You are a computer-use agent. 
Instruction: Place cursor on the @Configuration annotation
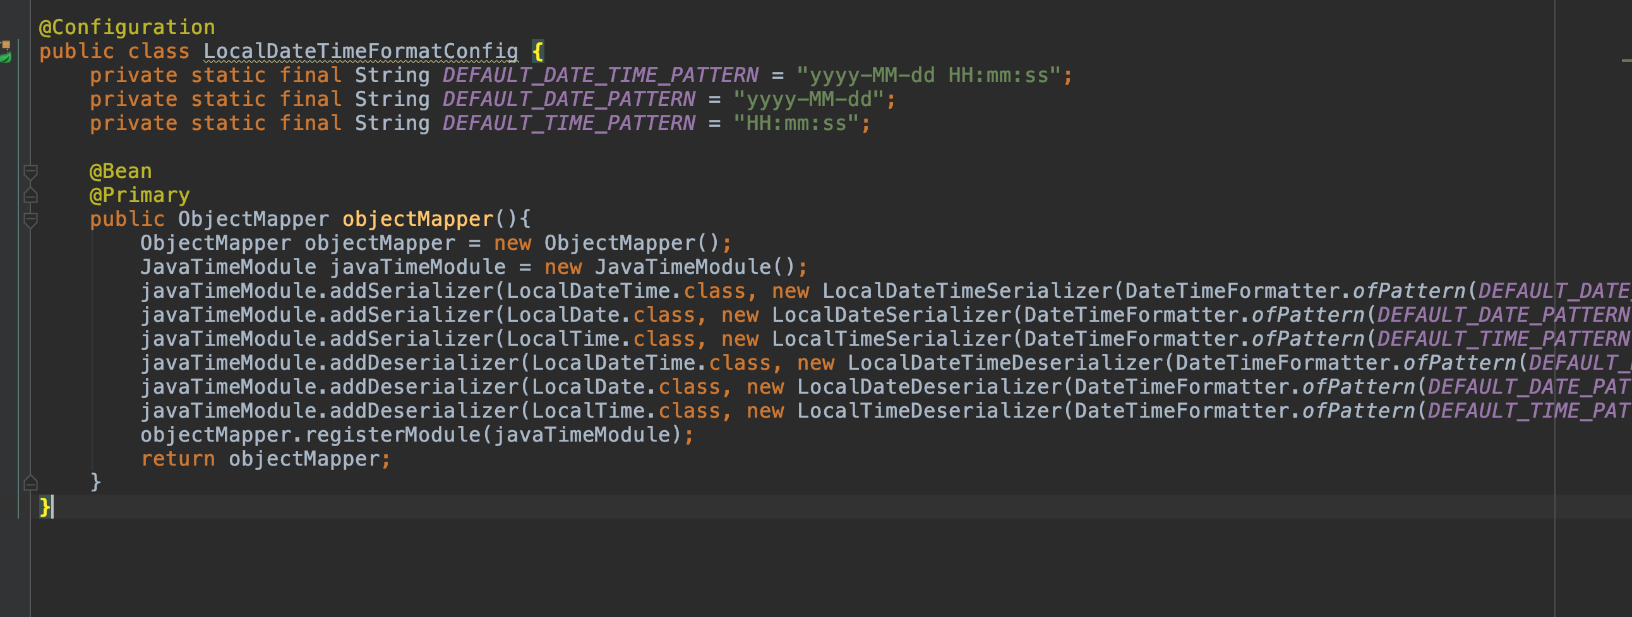point(127,27)
